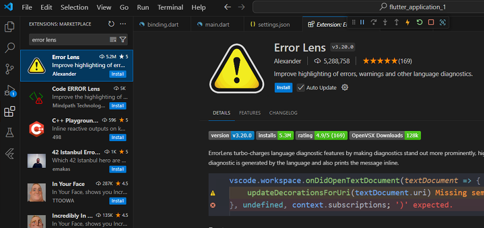Viewport: 484px width, 228px height.
Task: Go forward with navigation arrow
Action: 241,7
